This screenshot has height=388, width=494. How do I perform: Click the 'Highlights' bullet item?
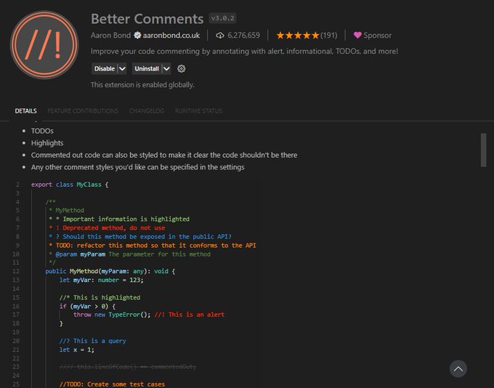[x=47, y=143]
